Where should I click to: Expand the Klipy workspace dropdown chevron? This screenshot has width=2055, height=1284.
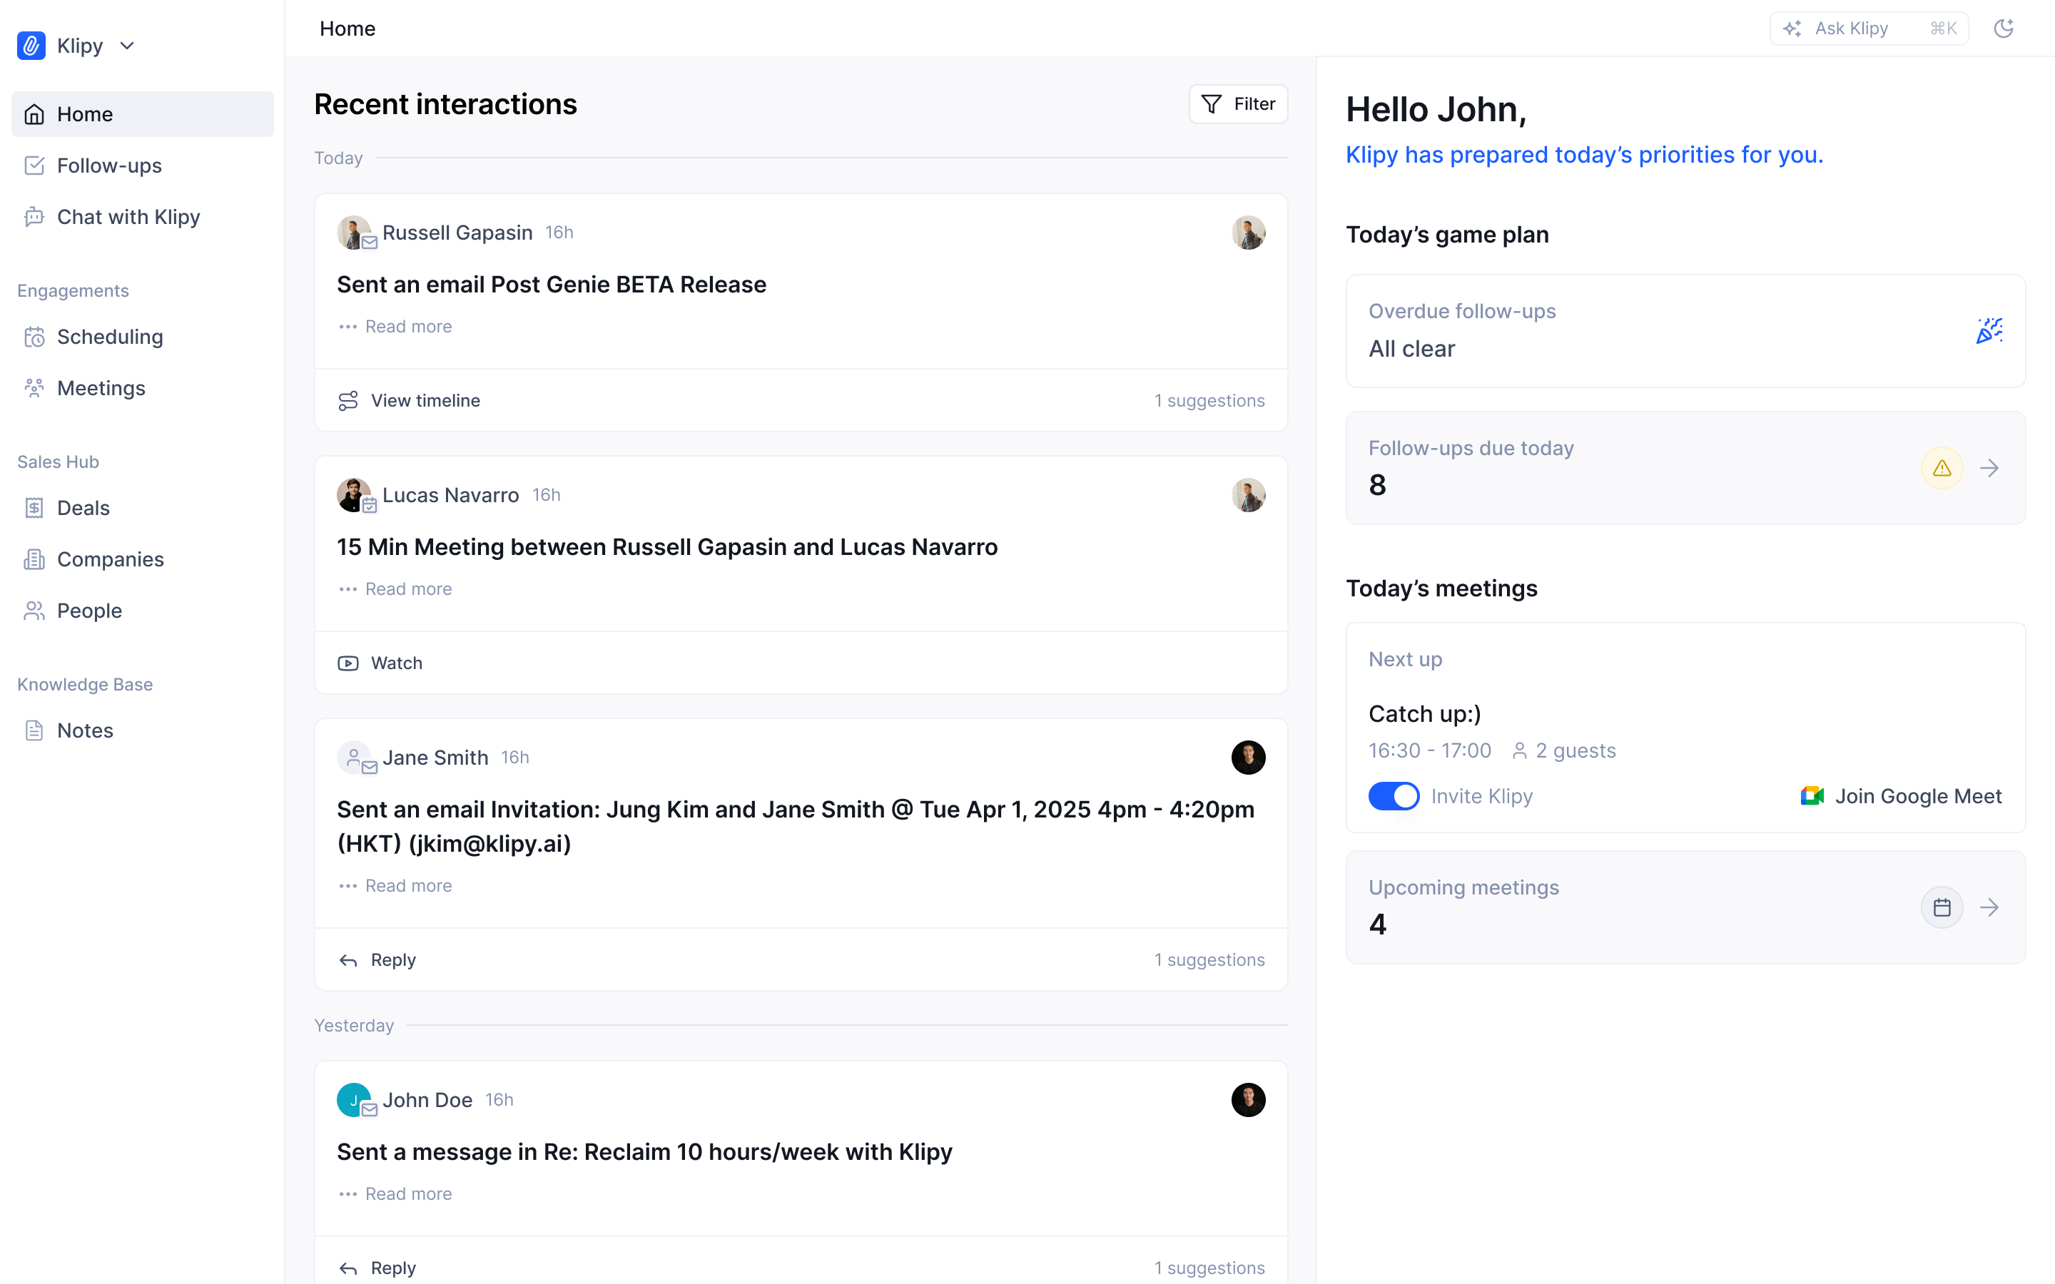pyautogui.click(x=128, y=46)
